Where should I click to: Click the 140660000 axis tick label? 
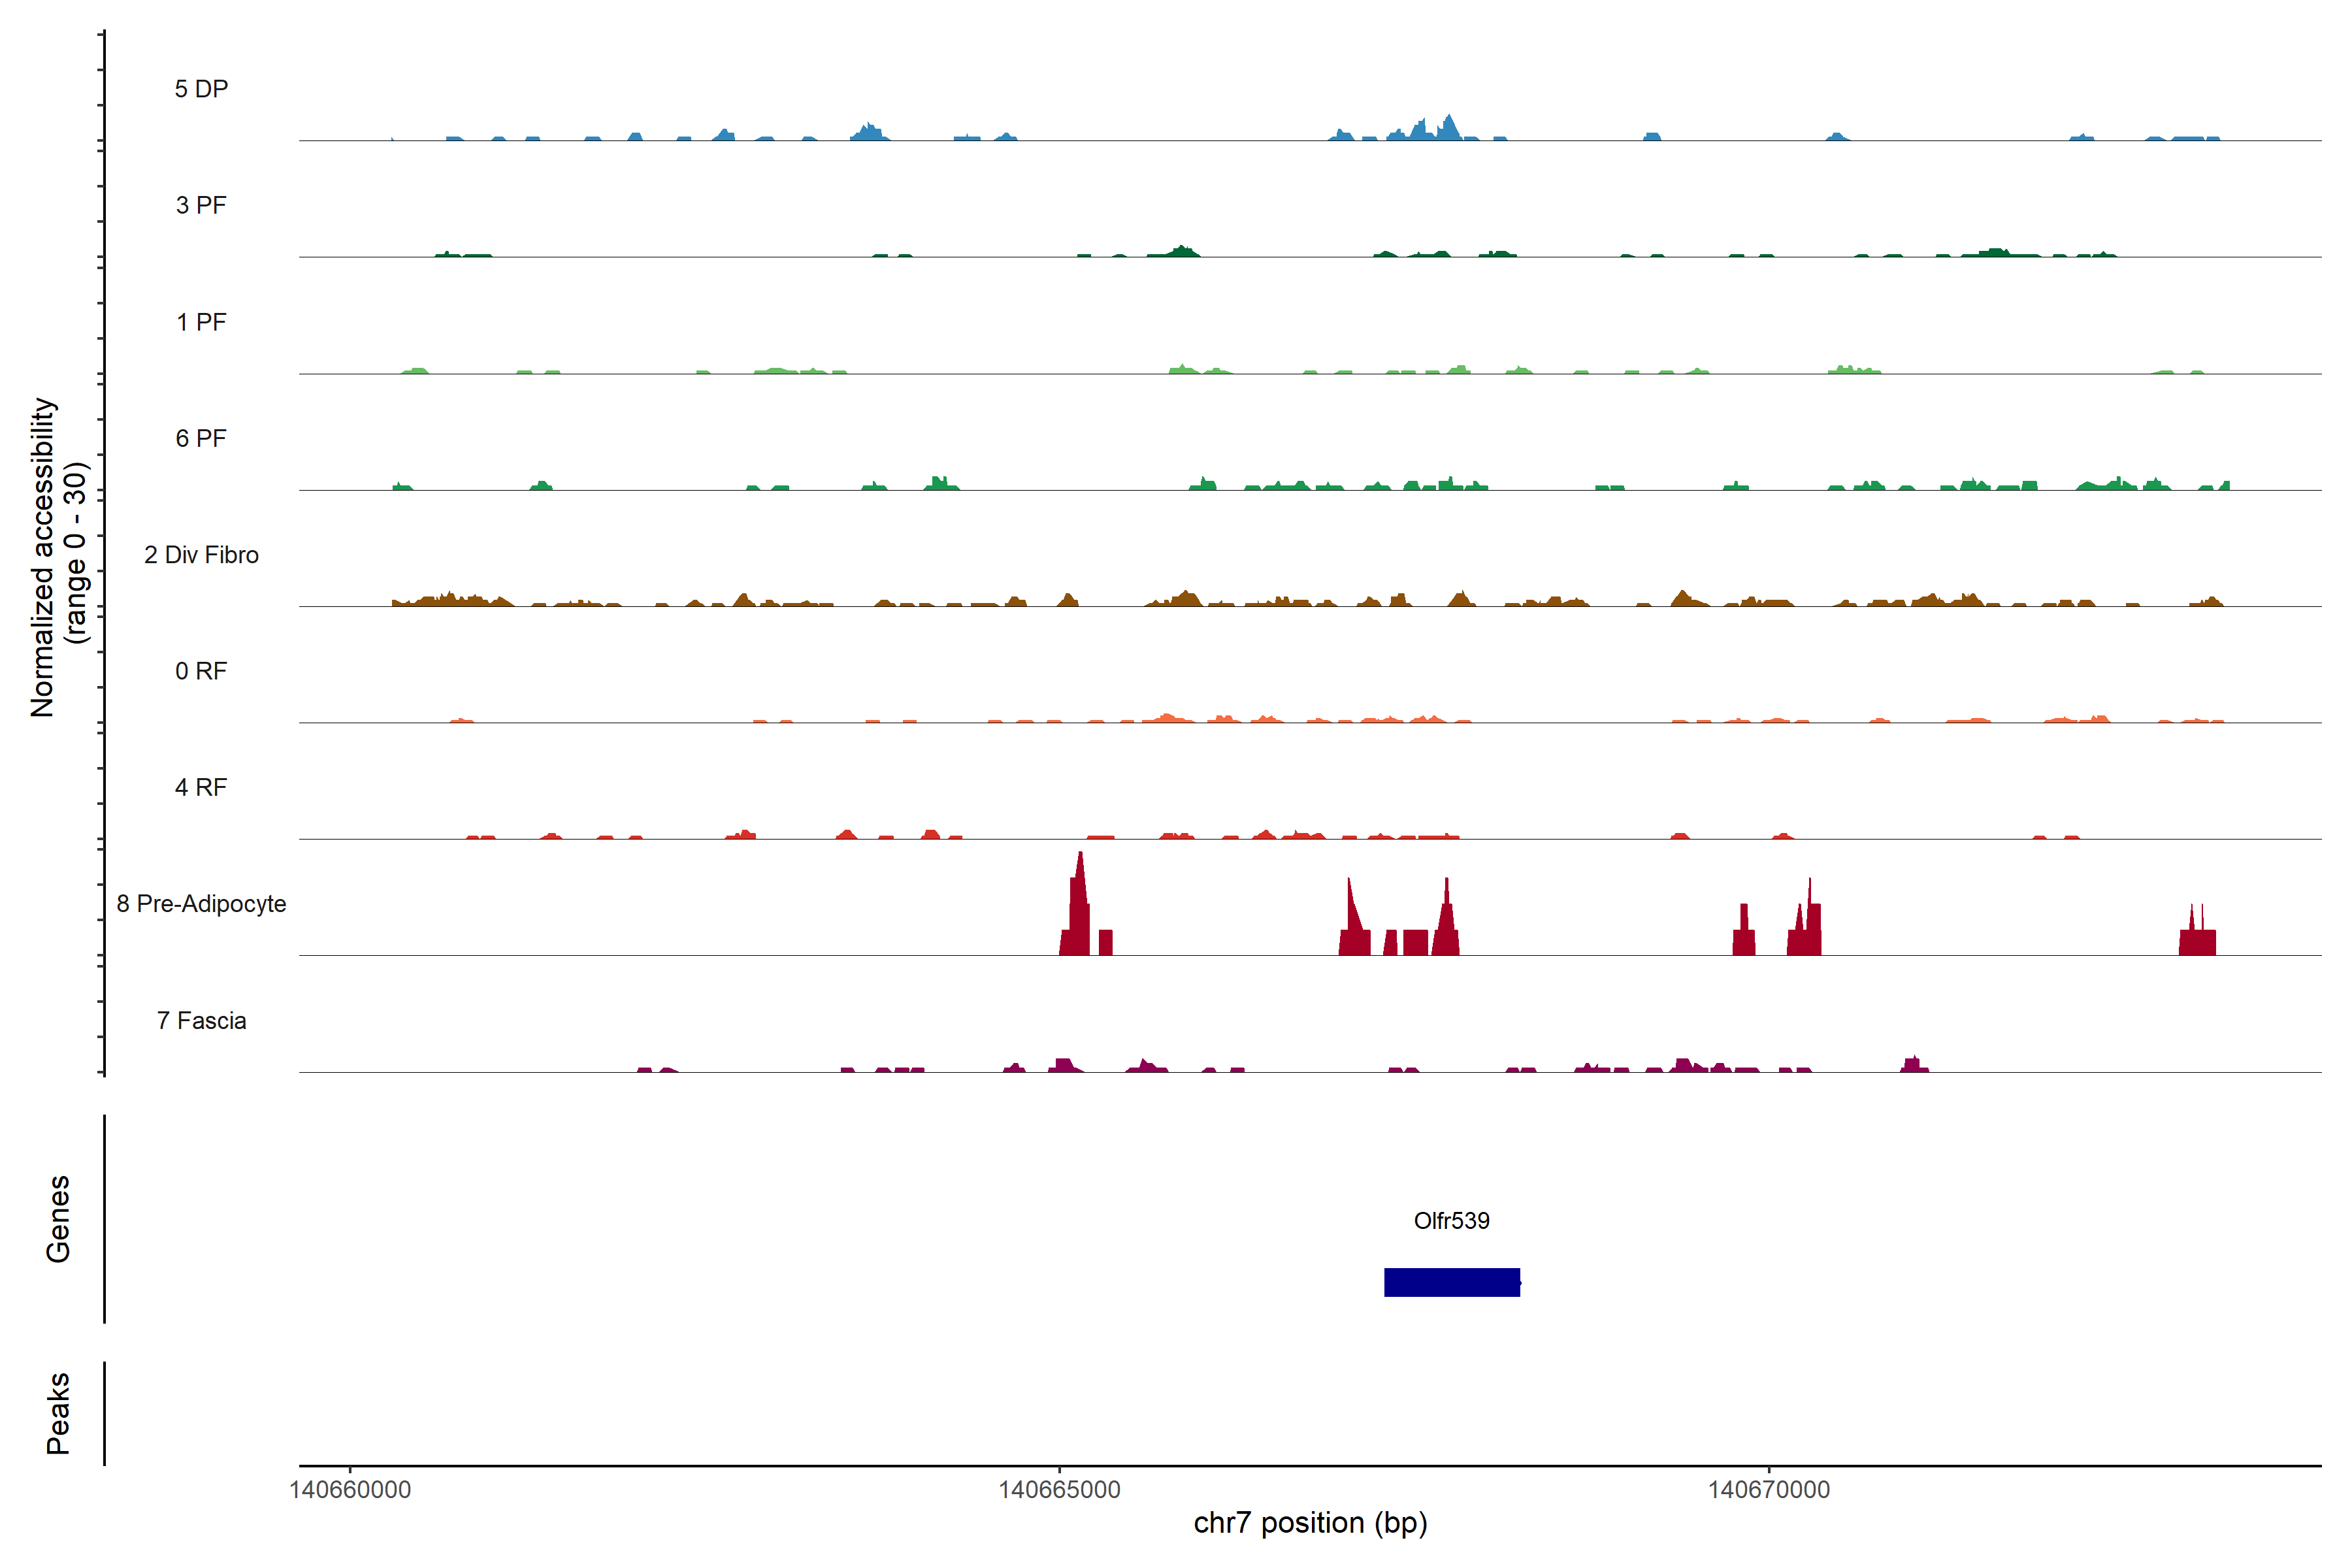[350, 1489]
